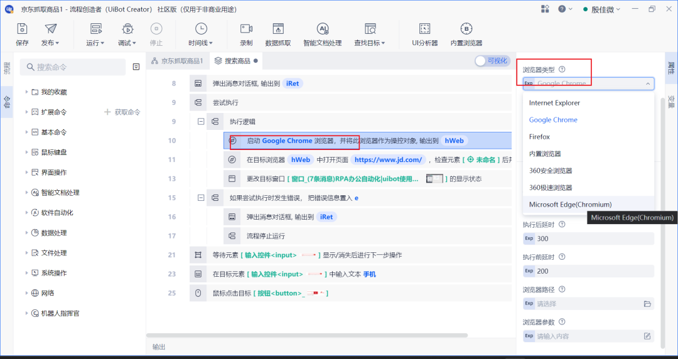Select line 25 鼠标点击目标 command
Image resolution: width=678 pixels, height=359 pixels.
[351, 293]
